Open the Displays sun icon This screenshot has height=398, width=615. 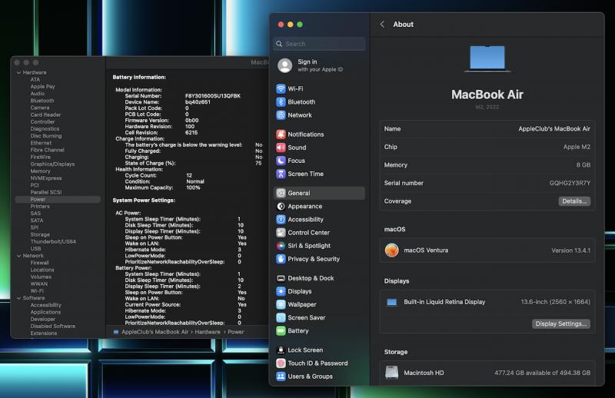coord(281,291)
